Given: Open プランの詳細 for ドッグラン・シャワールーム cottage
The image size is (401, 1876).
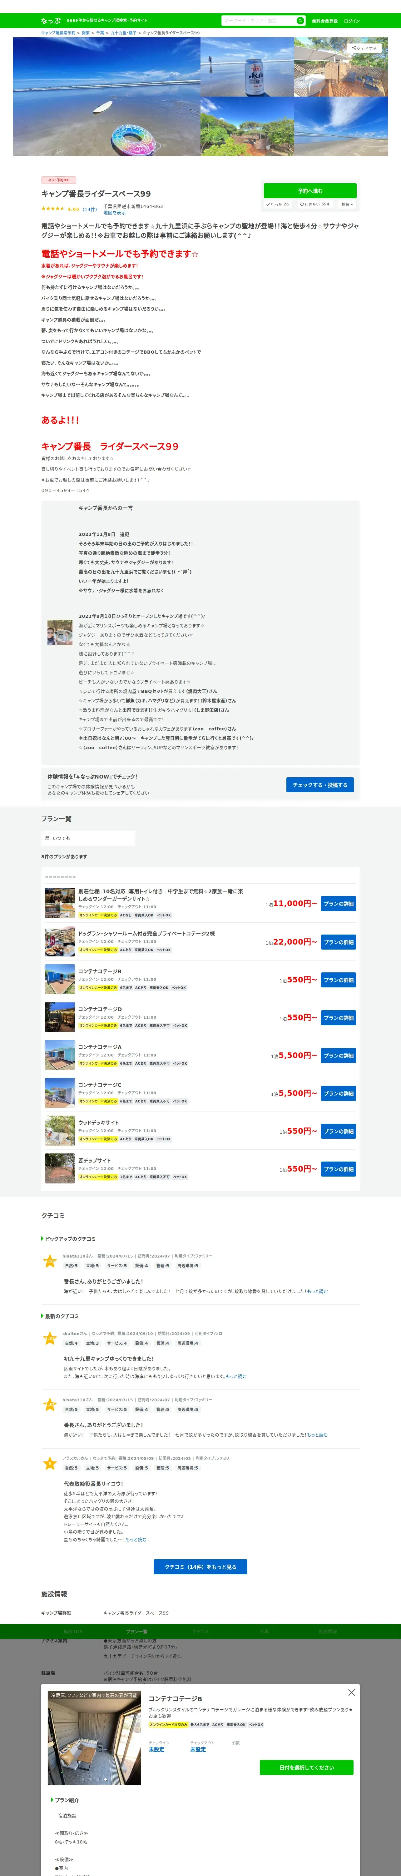Looking at the screenshot, I should coord(339,942).
